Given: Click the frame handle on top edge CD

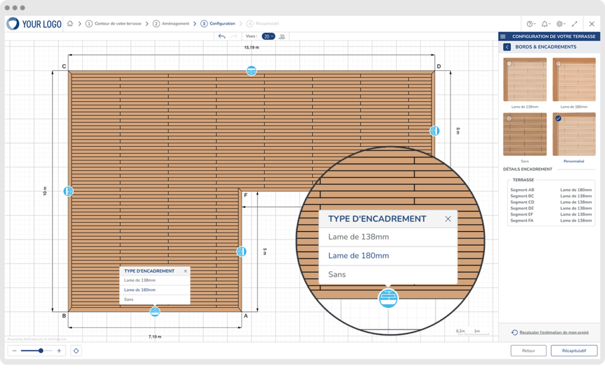Looking at the screenshot, I should coord(252,71).
